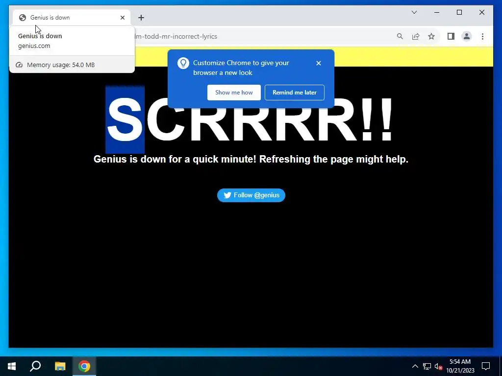Screen dimensions: 502x376
Task: Share this page via share icon
Action: point(416,36)
